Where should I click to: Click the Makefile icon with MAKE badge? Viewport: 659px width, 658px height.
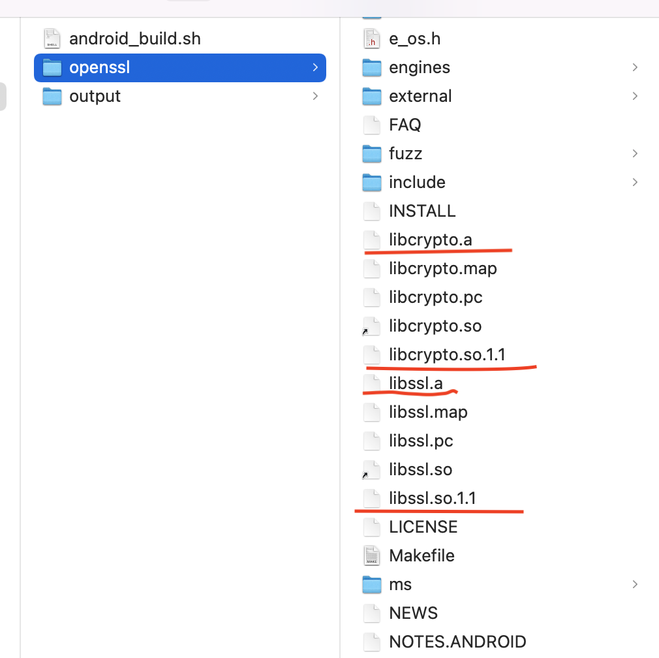[371, 556]
